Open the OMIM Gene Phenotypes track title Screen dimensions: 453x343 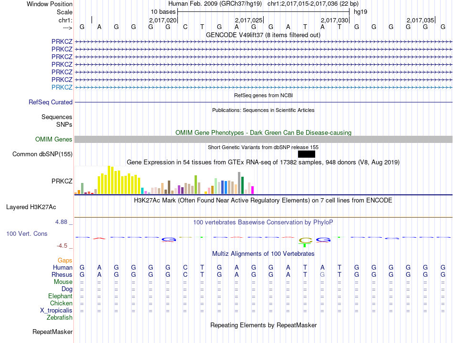(x=263, y=132)
